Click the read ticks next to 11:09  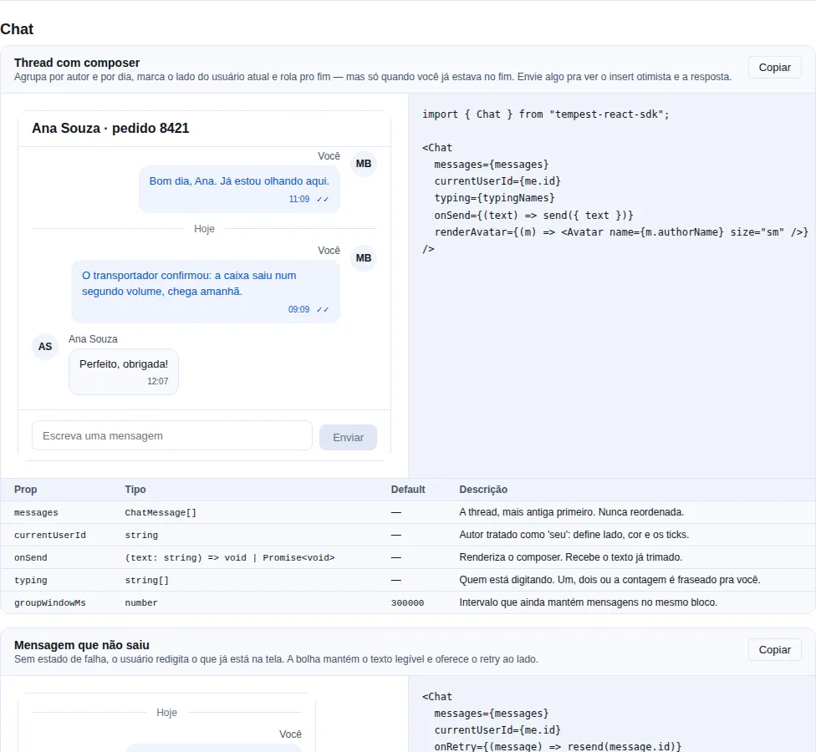pos(323,199)
